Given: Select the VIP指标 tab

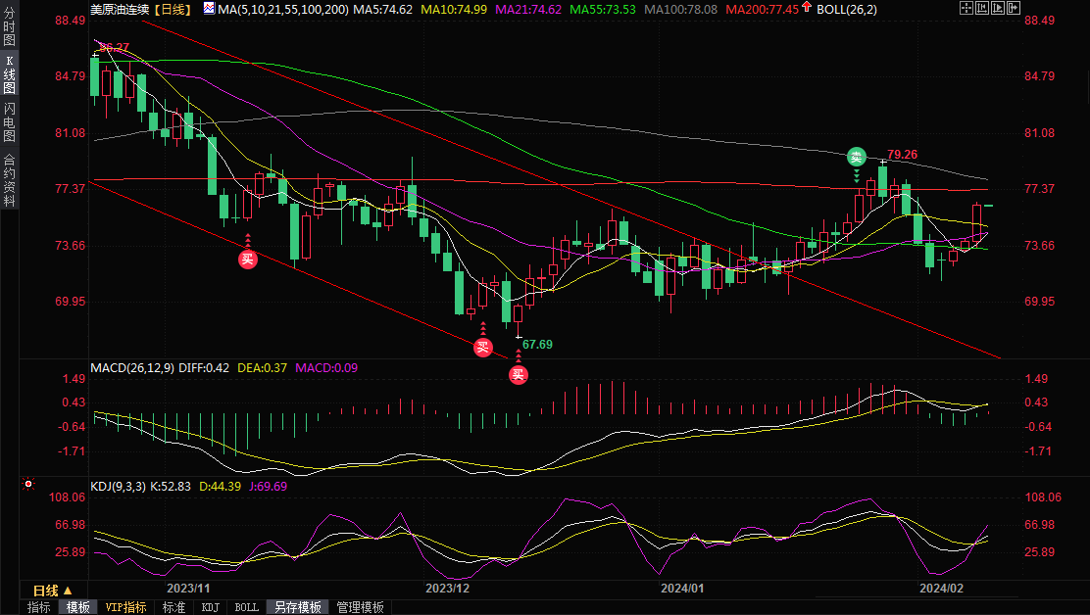Looking at the screenshot, I should coord(125,607).
